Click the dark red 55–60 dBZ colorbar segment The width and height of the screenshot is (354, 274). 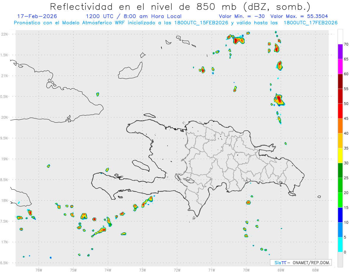pos(340,81)
